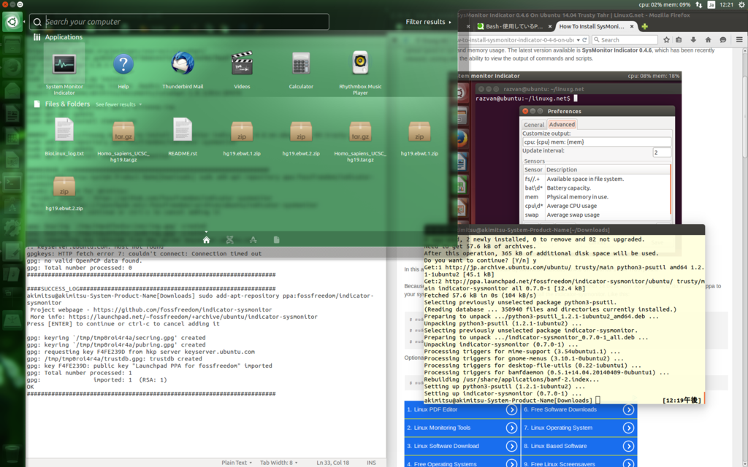748x467 pixels.
Task: Open the clock showing 12:21
Action: click(727, 5)
